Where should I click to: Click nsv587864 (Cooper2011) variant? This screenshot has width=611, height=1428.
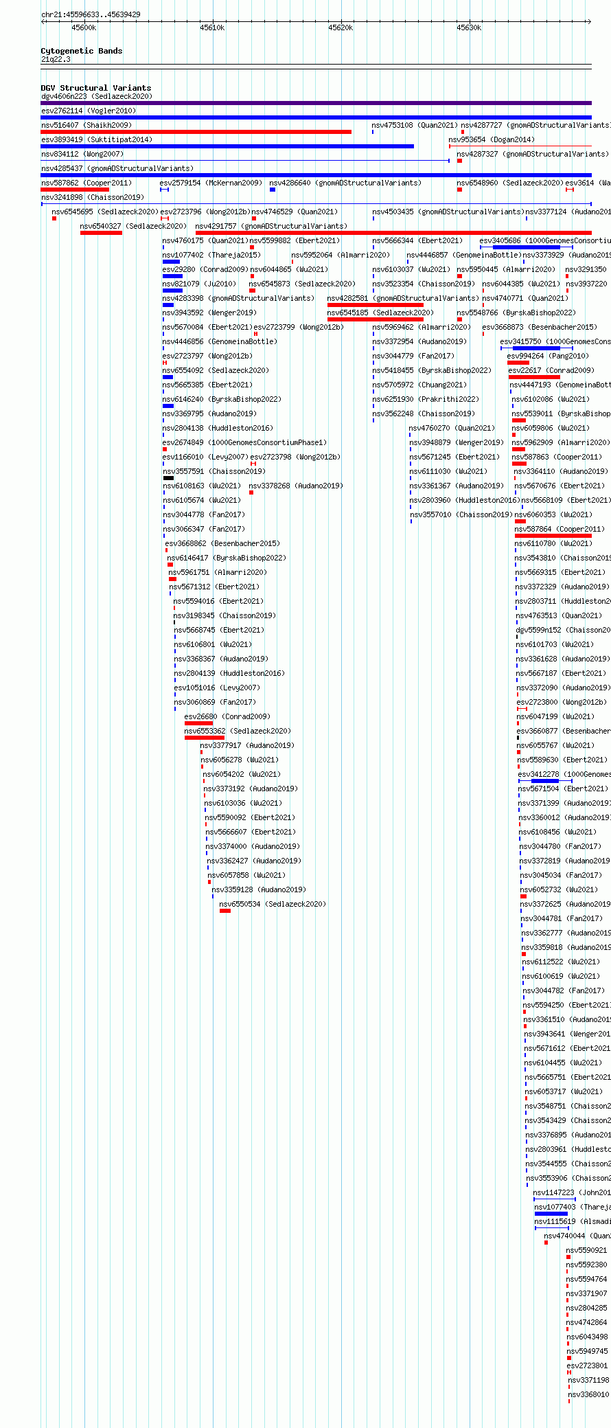coord(560,530)
